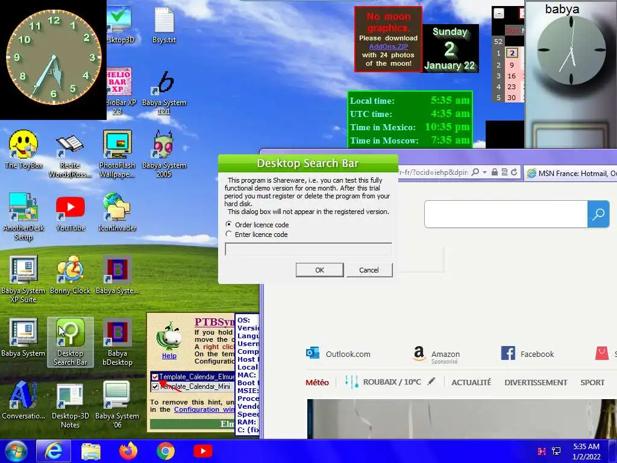Launch Chrome from the taskbar
The height and width of the screenshot is (463, 617).
[166, 451]
